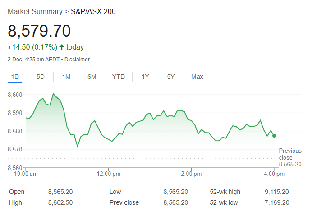317x211 pixels.
Task: Click the 52-wk high value
Action: (277, 192)
